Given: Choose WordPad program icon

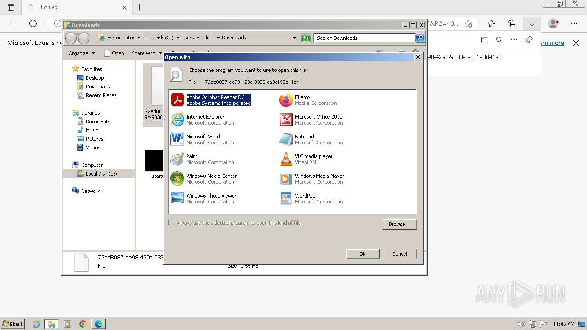Looking at the screenshot, I should click(286, 198).
